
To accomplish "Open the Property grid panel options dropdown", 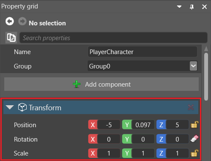I will pyautogui.click(x=179, y=6).
